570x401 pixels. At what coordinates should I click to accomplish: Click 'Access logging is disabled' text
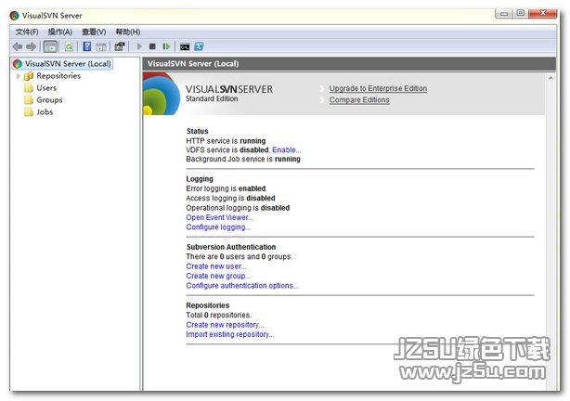pos(230,199)
